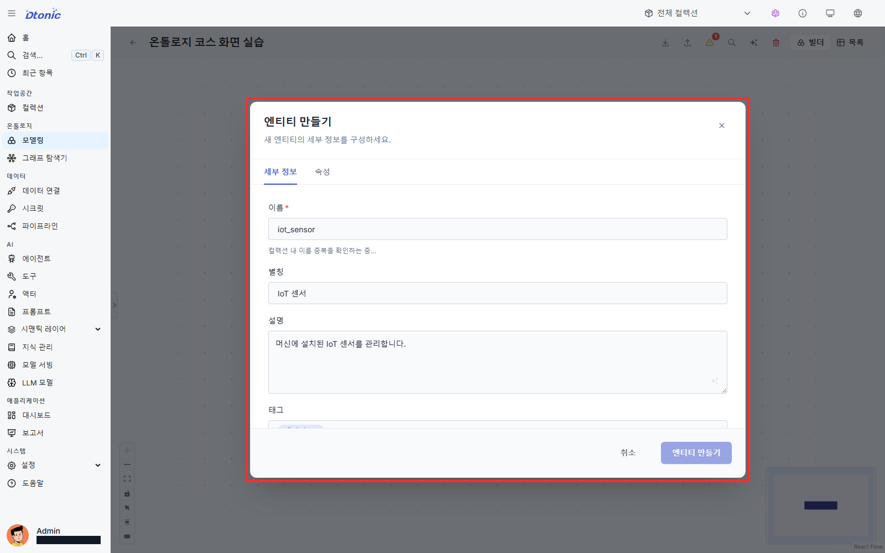Click the Admin avatar picture
Viewport: 885px width, 553px height.
18,535
